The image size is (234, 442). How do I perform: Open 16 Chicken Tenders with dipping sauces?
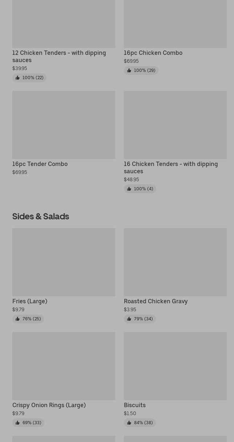[x=170, y=167]
